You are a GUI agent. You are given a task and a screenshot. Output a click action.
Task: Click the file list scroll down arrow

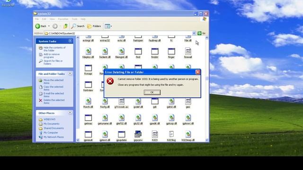coord(207,140)
